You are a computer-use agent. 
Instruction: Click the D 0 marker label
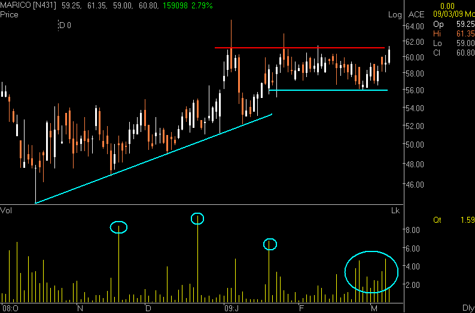(65, 26)
